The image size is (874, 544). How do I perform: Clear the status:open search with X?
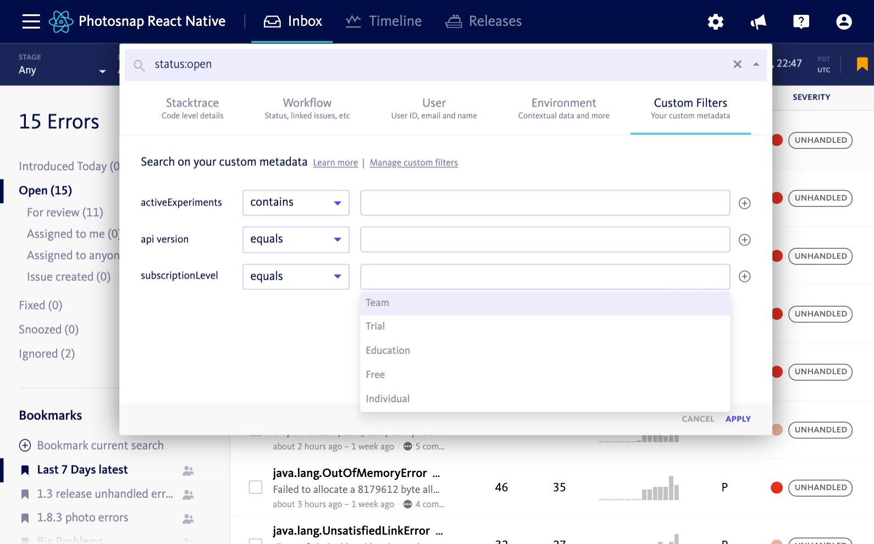pos(737,64)
